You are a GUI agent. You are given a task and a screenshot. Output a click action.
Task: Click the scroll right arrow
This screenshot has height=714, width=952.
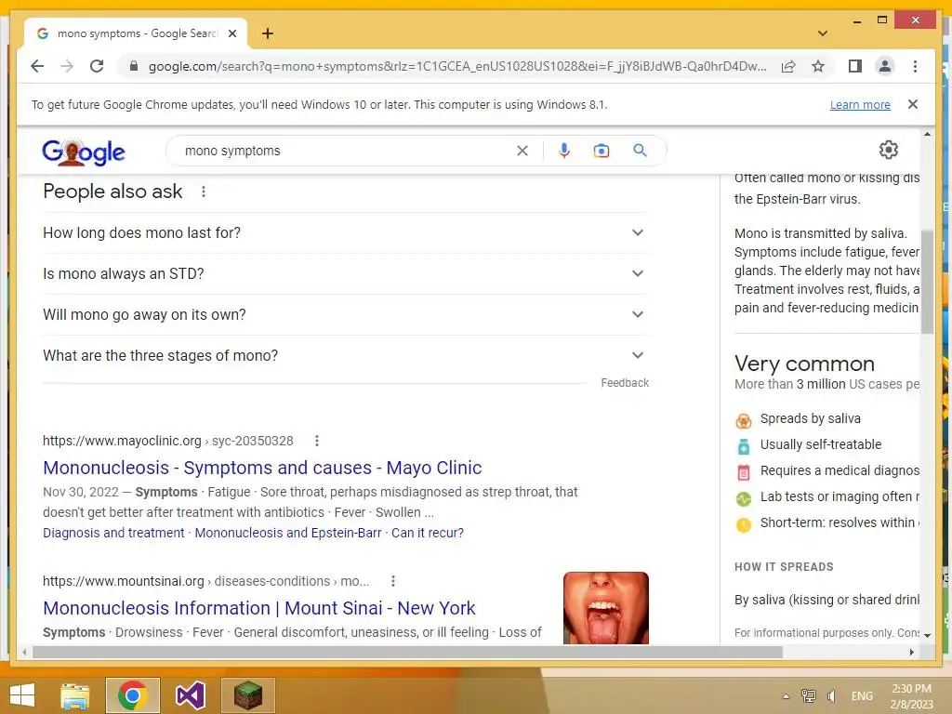point(911,652)
